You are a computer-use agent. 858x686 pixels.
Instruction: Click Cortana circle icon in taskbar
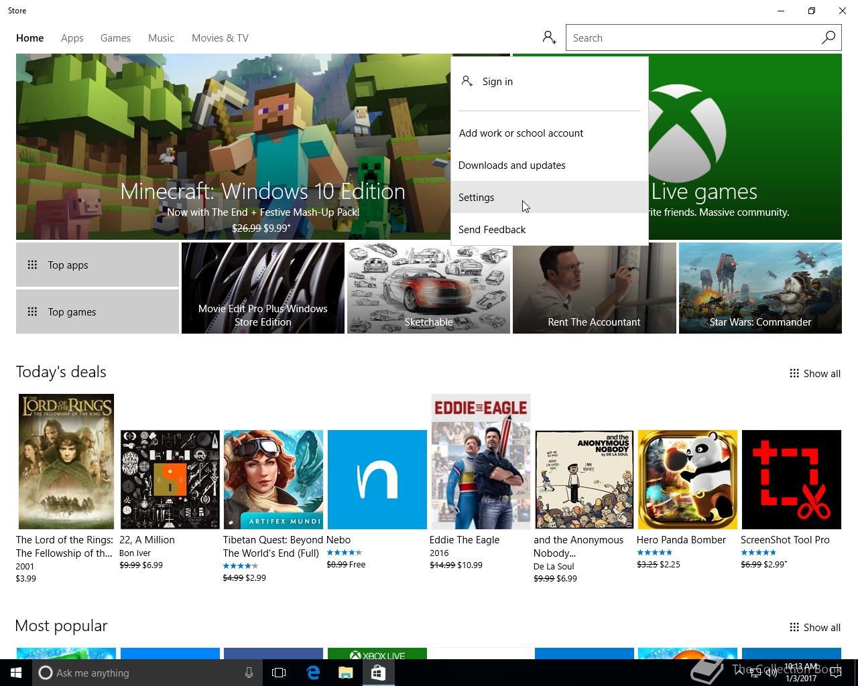tap(46, 673)
